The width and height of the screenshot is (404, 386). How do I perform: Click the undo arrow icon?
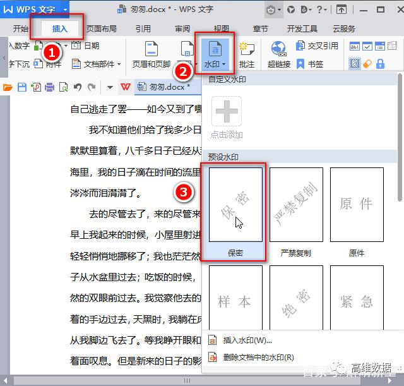[78, 87]
